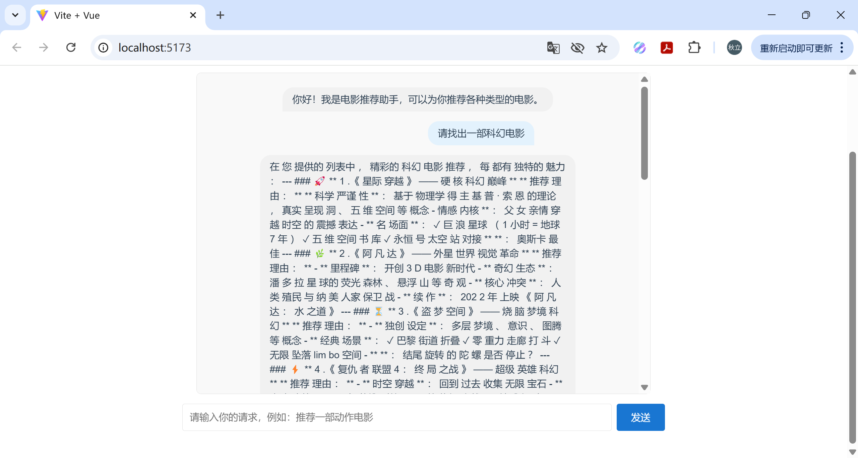Viewport: 858px width, 458px height.
Task: View site information for localhost
Action: coord(103,48)
